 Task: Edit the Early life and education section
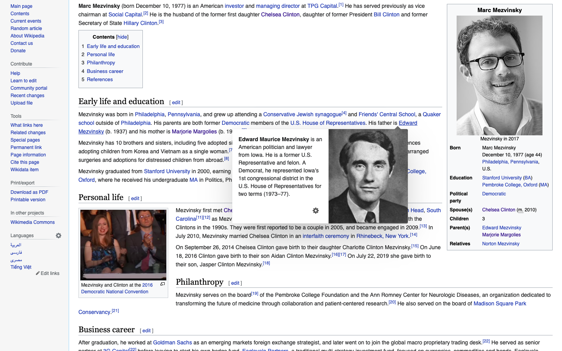coord(176,103)
